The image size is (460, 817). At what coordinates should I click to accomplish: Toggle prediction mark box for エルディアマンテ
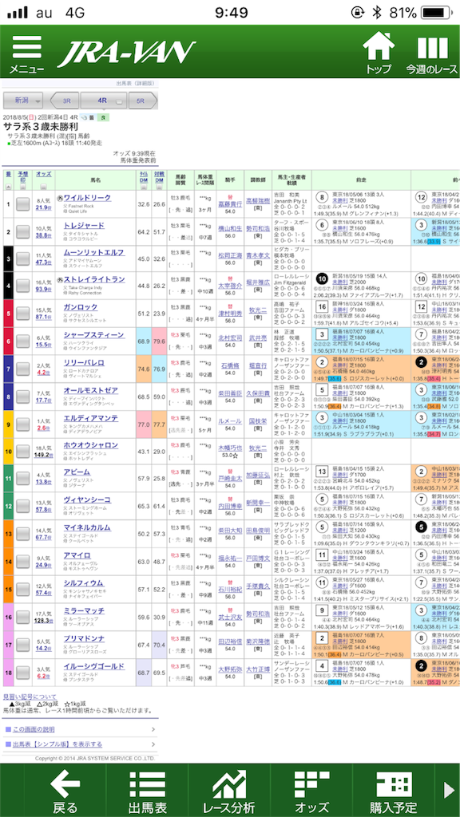[22, 424]
